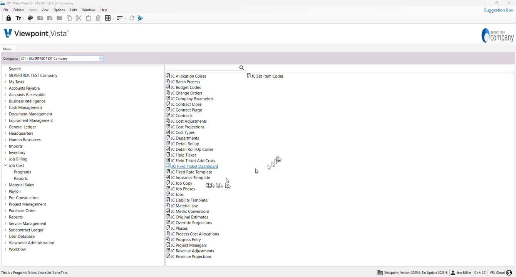Expand the Accounts Payable tree node

coord(5,88)
